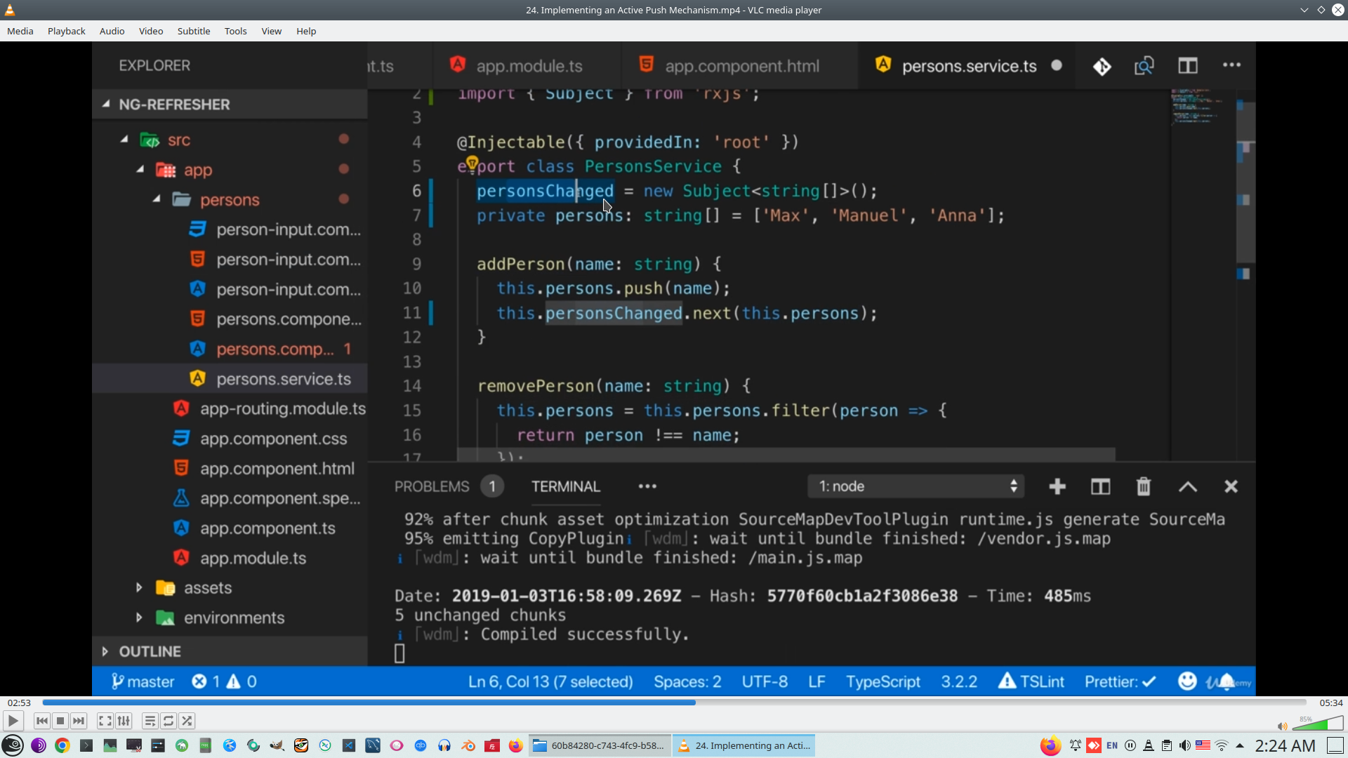This screenshot has width=1348, height=758.
Task: Click the video seek progress bar
Action: click(674, 703)
